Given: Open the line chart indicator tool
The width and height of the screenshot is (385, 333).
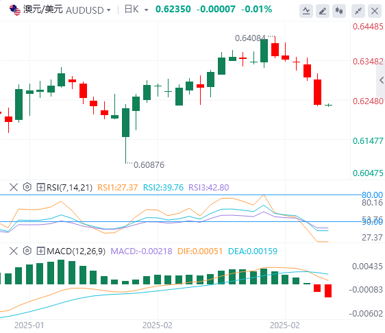Looking at the screenshot, I should [306, 11].
